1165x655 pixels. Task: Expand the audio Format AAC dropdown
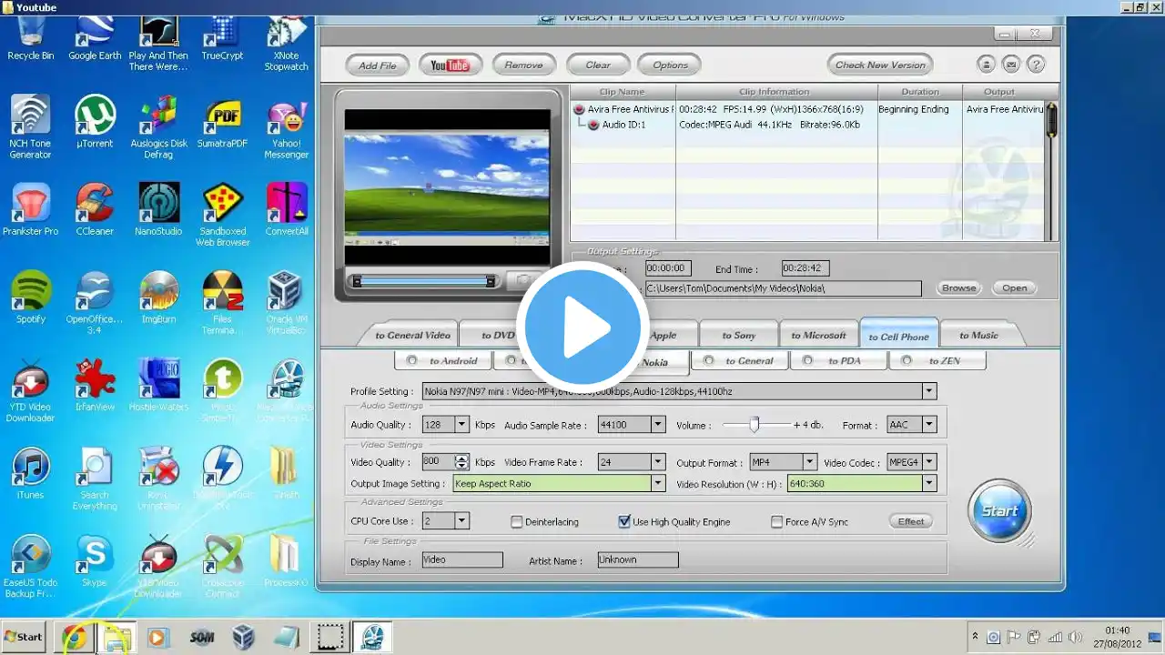click(929, 425)
